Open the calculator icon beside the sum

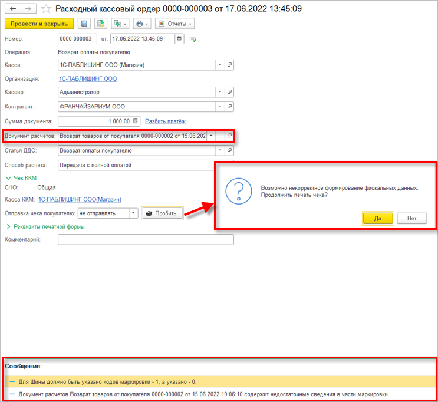[x=136, y=121]
